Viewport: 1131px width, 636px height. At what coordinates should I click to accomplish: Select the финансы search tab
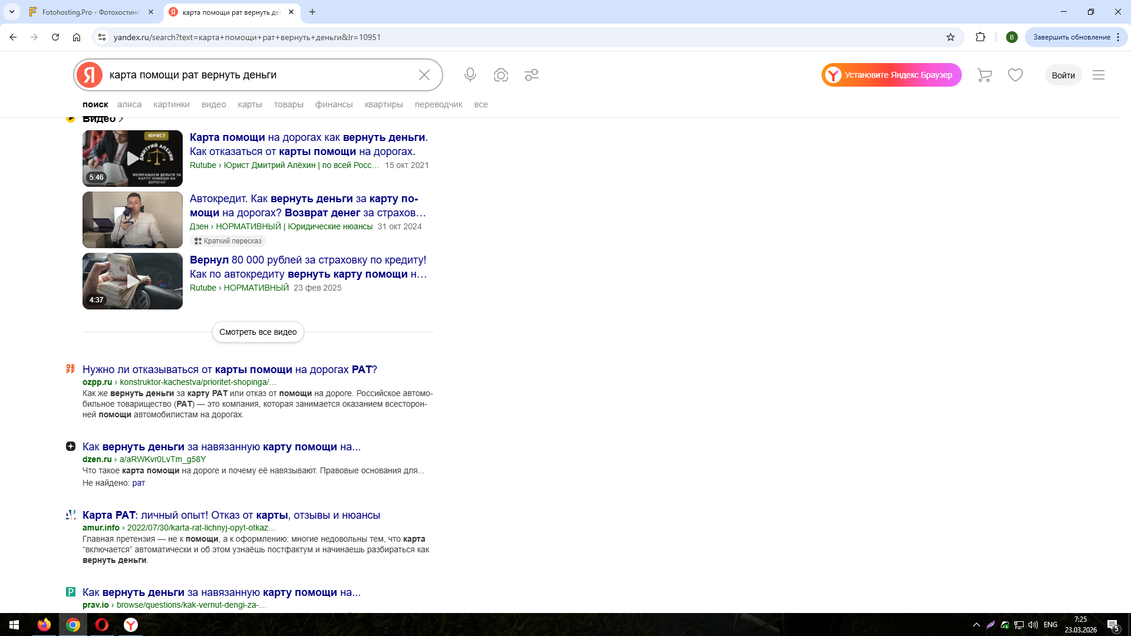coord(334,104)
